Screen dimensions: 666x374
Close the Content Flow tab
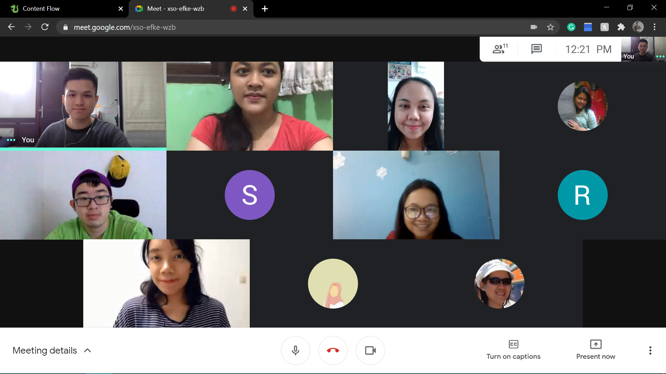pos(121,9)
